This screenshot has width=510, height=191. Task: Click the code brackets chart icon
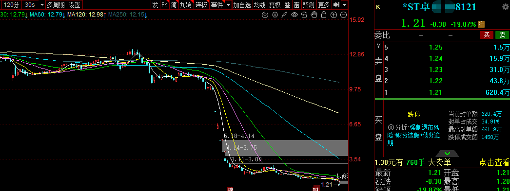point(265,15)
